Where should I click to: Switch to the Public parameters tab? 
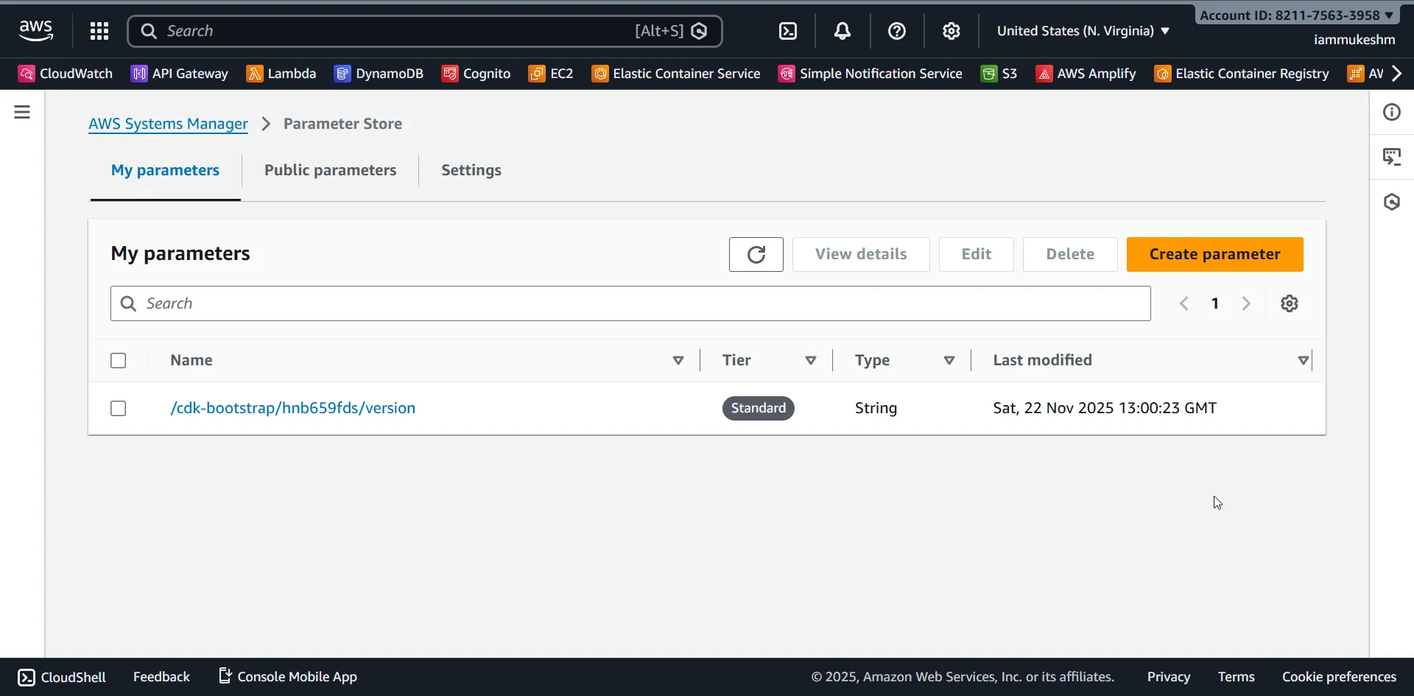(329, 170)
